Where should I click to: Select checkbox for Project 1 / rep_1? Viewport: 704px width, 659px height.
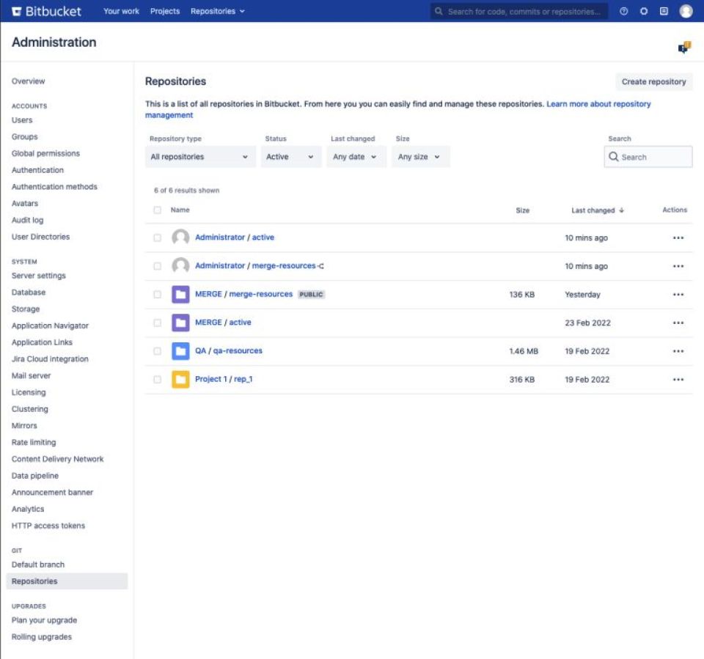[157, 379]
